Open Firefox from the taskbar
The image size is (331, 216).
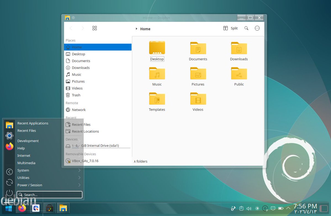(22, 208)
